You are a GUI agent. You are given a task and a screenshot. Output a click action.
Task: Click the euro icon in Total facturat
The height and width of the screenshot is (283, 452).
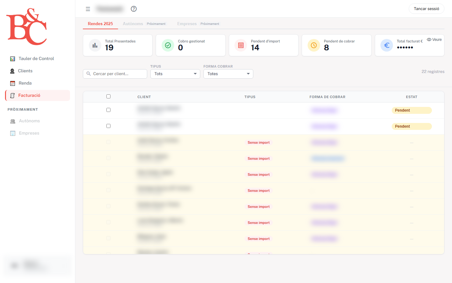tap(386, 45)
